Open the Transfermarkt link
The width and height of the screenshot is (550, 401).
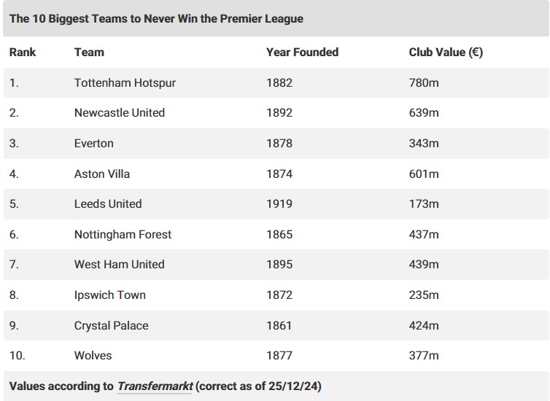point(155,386)
